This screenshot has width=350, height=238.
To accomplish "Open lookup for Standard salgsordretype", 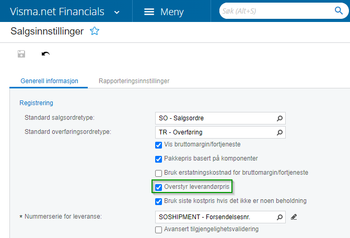I will click(280, 118).
